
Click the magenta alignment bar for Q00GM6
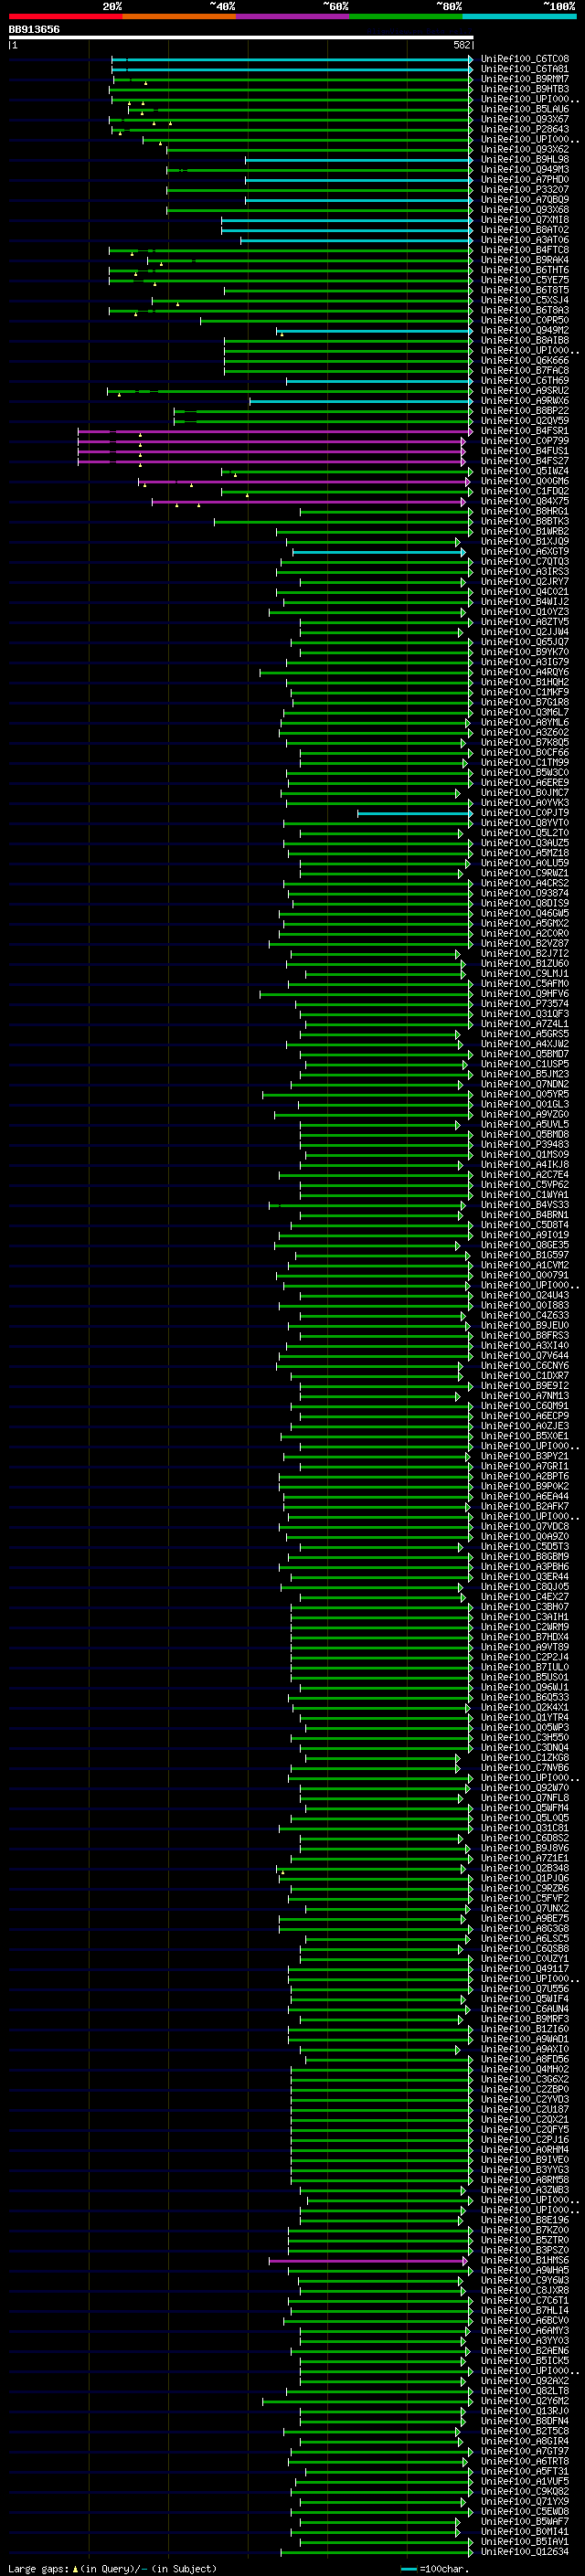pyautogui.click(x=304, y=482)
